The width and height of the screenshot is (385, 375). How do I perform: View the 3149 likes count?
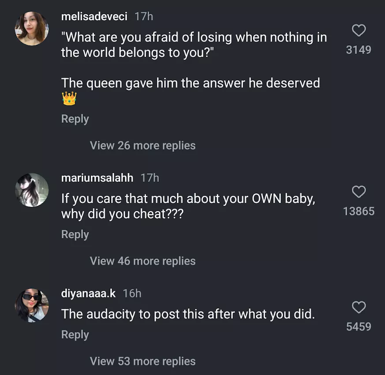point(359,50)
